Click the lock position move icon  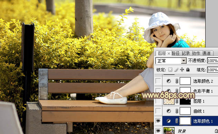point(182,70)
